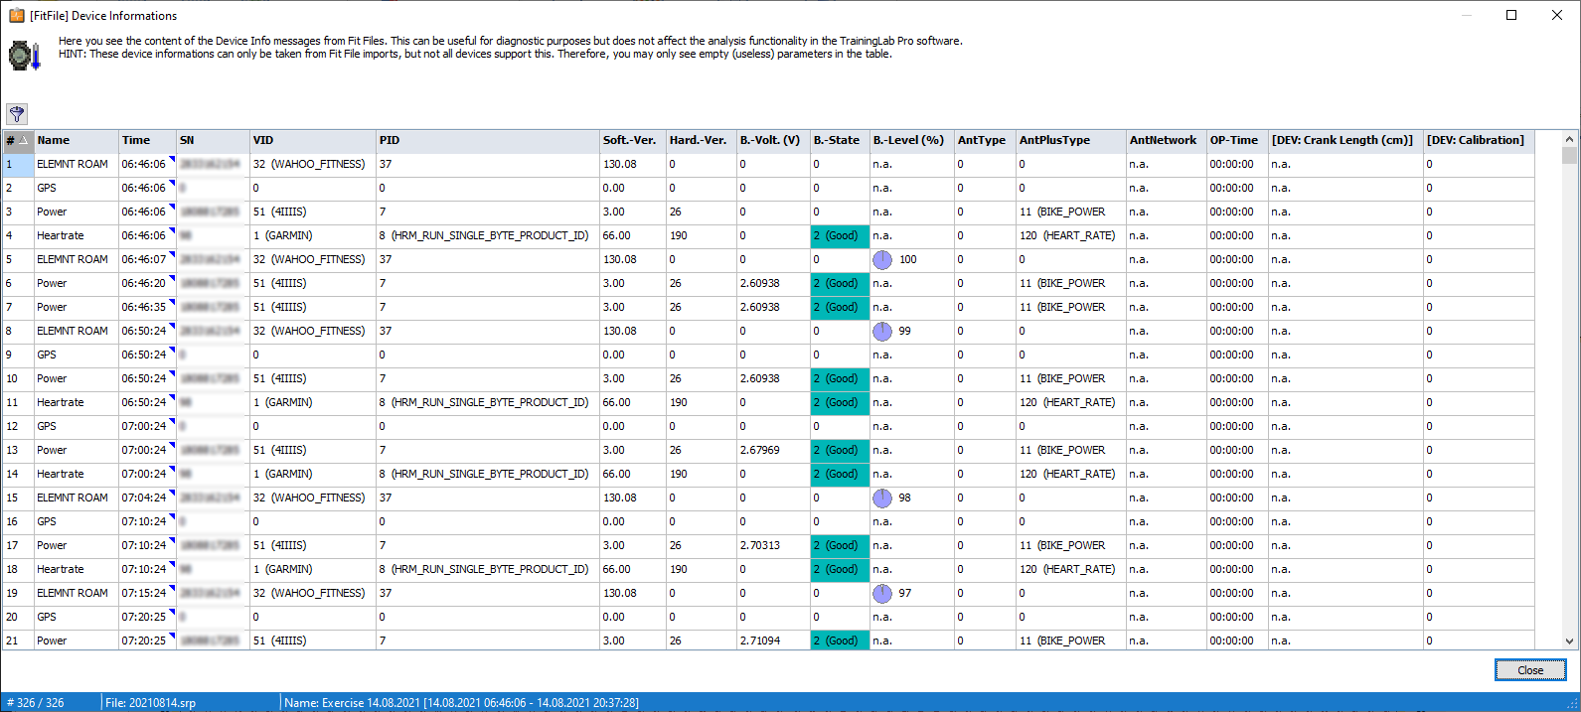Select the time cell 06:46:20
1581x712 pixels.
[x=147, y=283]
